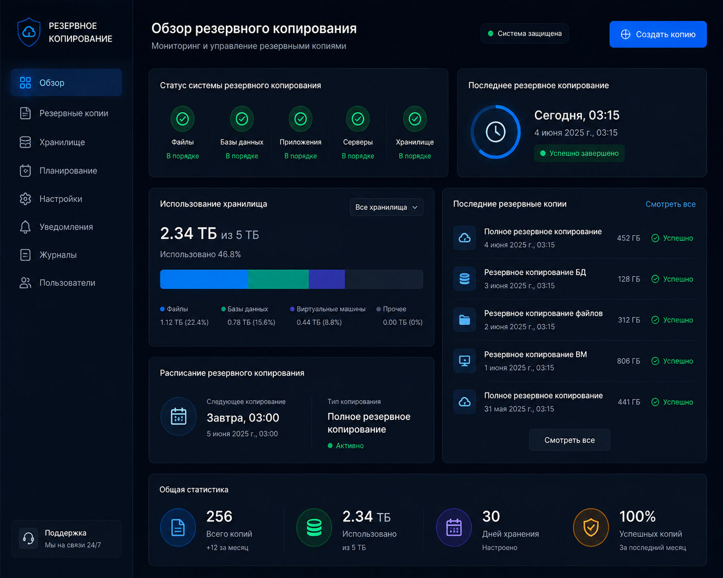Open Уведомления in sidebar menu
The image size is (723, 578).
(x=67, y=227)
